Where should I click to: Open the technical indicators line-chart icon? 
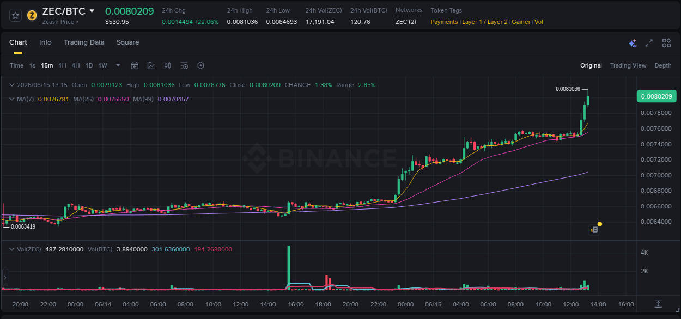151,65
